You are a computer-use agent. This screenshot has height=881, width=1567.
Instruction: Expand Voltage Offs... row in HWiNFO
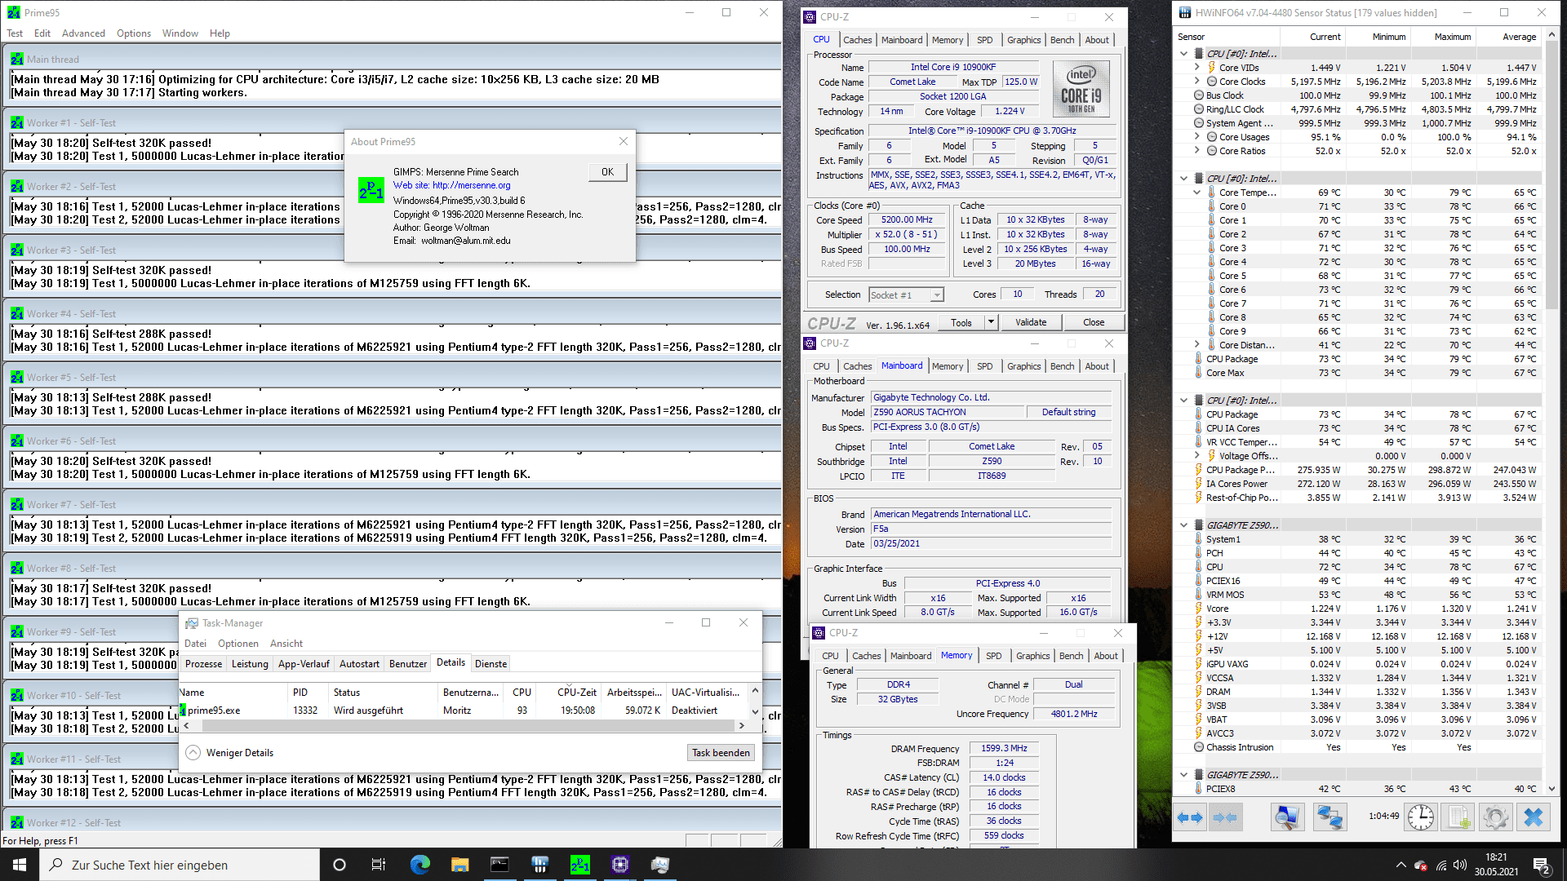[x=1197, y=456]
